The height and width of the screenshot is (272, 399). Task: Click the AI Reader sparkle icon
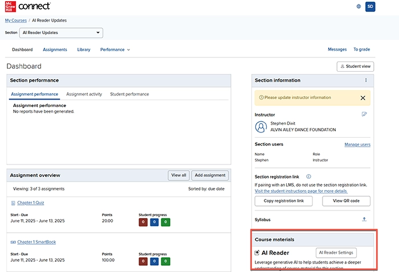point(257,253)
